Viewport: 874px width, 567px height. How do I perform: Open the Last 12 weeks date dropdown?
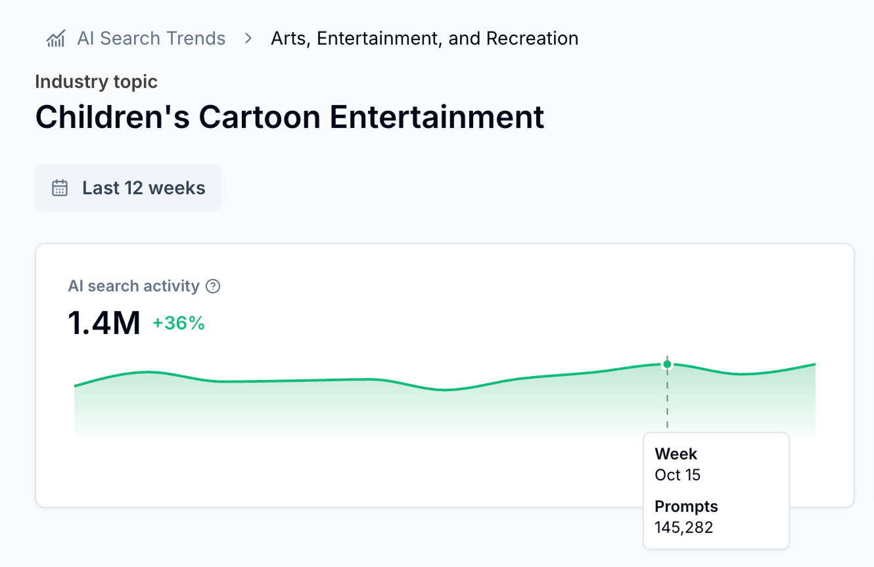(x=128, y=188)
